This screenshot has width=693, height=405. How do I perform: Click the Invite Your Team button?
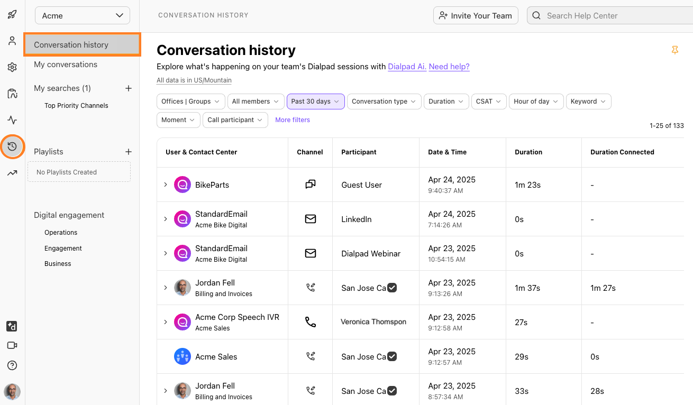(476, 15)
